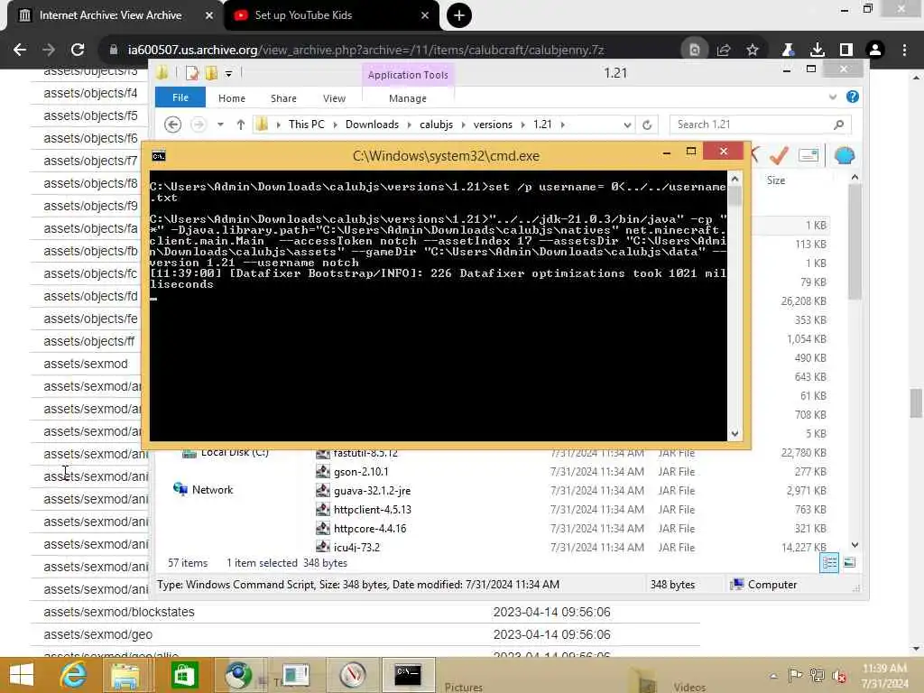
Task: Expand the chevron after versions in the path
Action: (x=522, y=125)
